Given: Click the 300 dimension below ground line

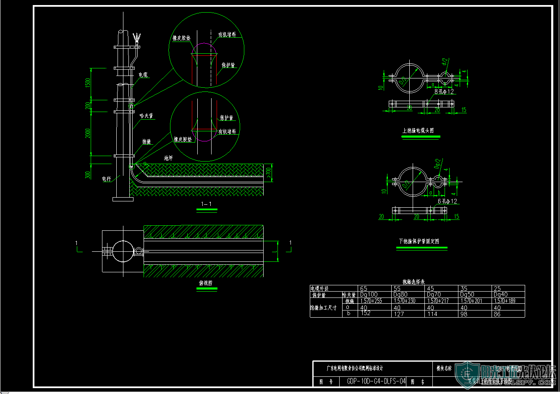Looking at the screenshot, I should coord(88,175).
